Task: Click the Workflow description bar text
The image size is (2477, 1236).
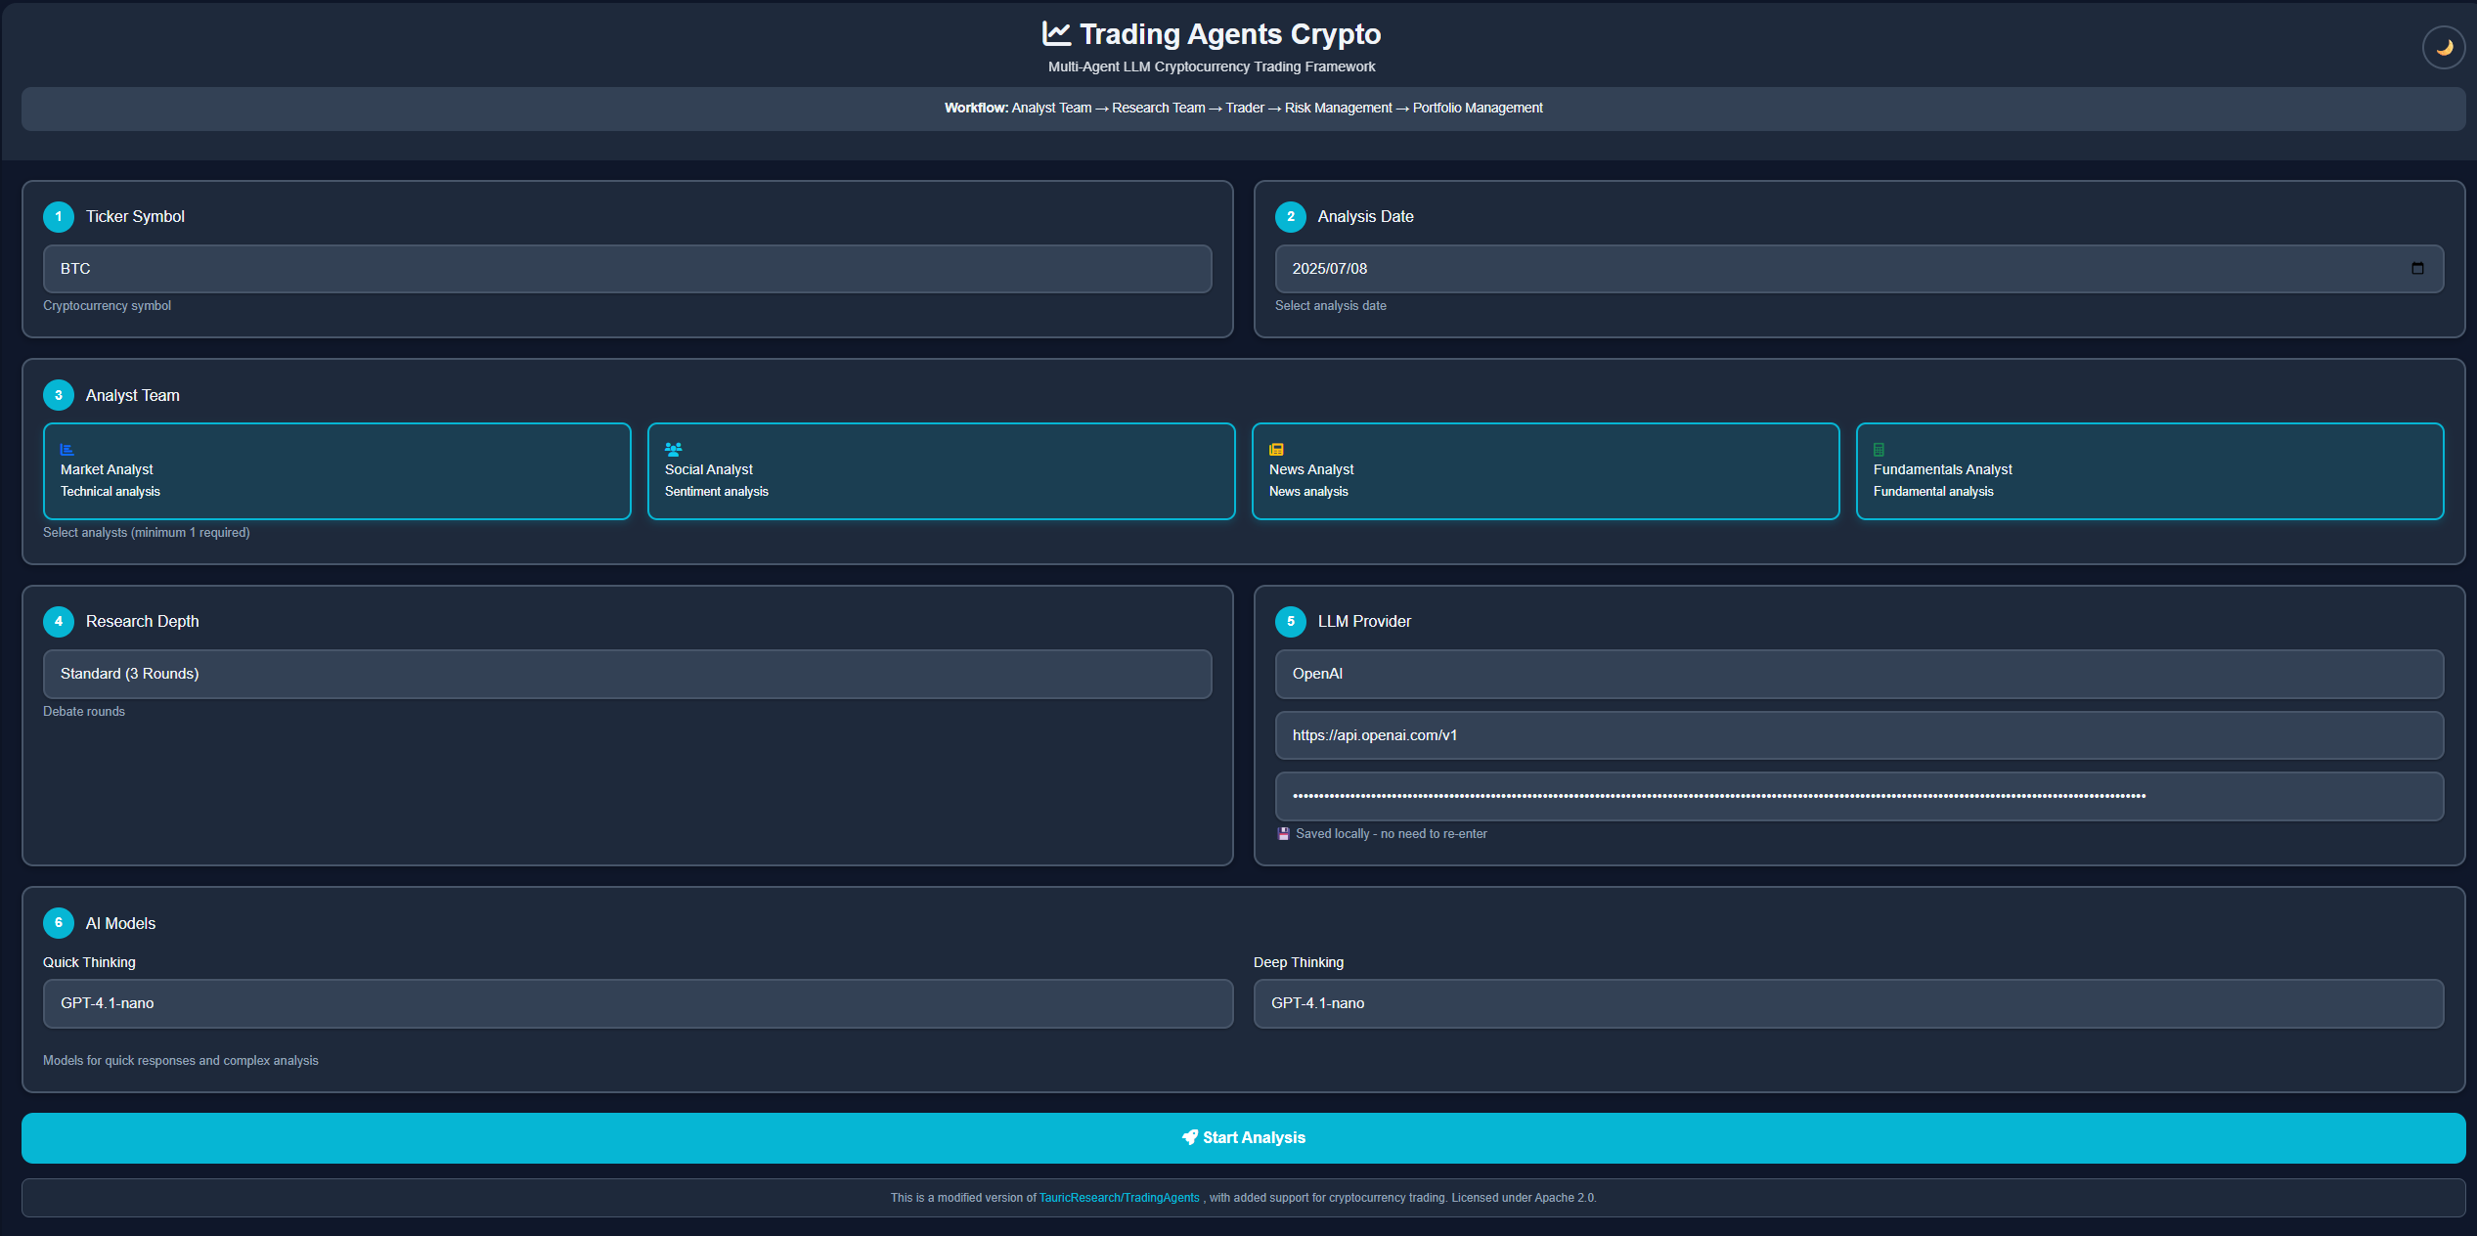Action: click(1244, 108)
